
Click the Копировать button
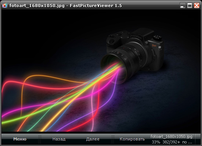point(132,139)
